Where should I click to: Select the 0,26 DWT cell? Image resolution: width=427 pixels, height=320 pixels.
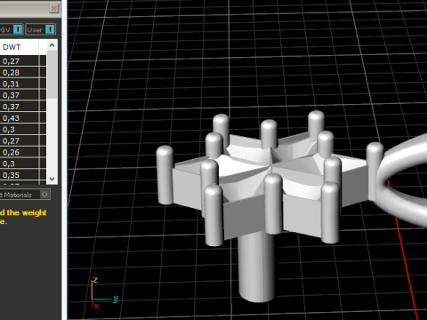point(20,152)
